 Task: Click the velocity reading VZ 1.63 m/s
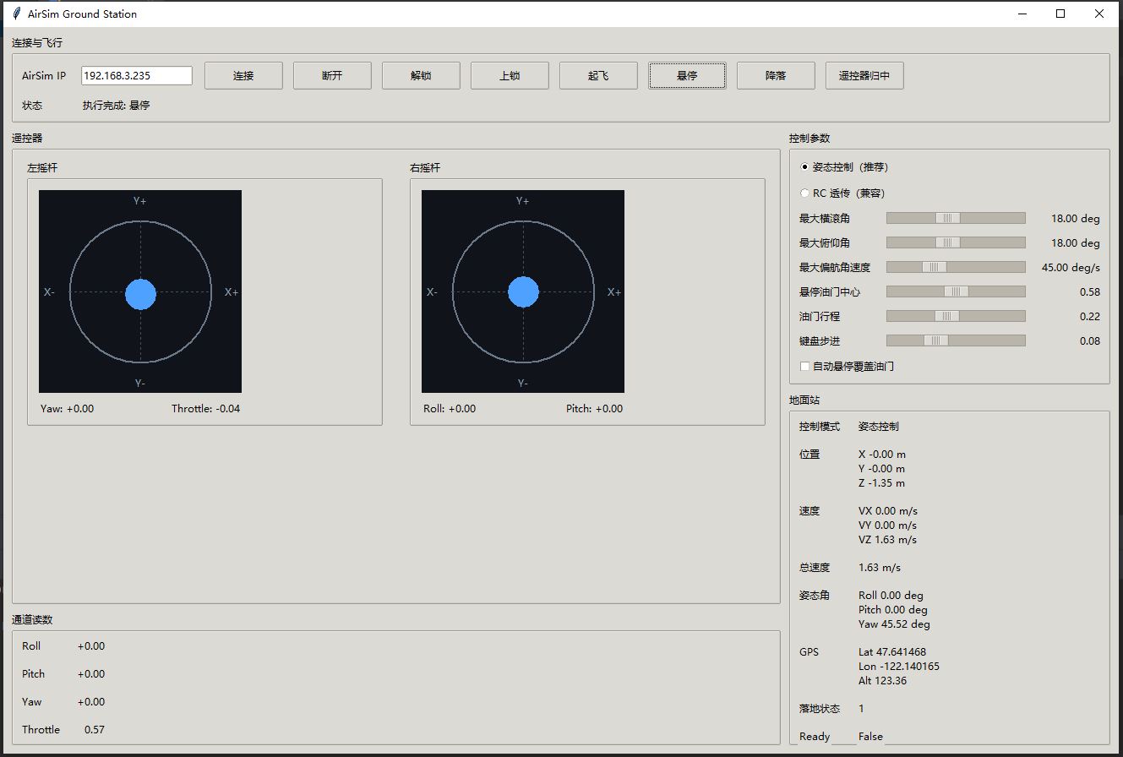pos(888,540)
